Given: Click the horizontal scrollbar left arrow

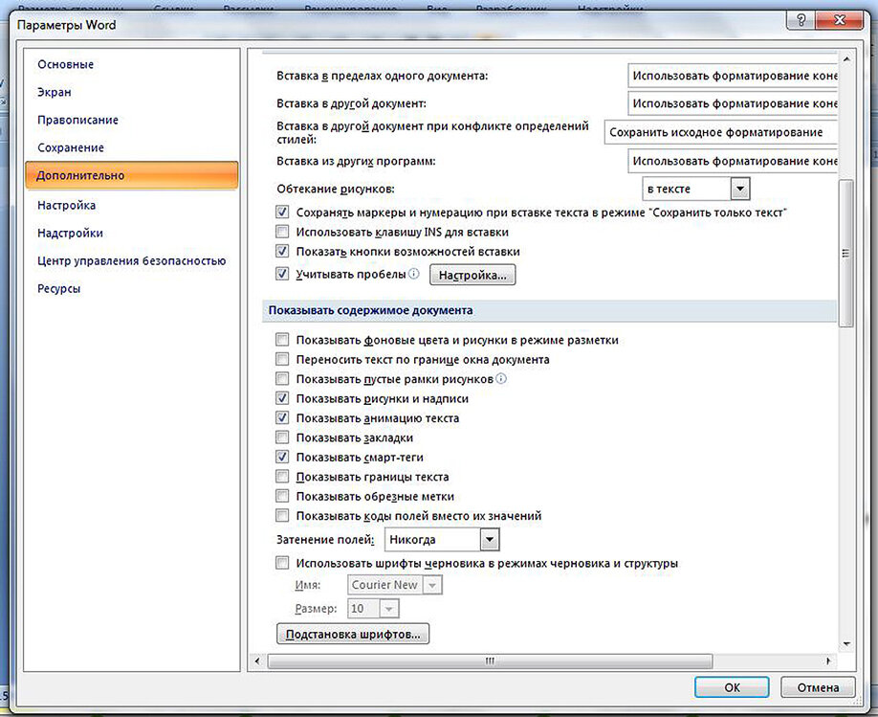Looking at the screenshot, I should 257,661.
